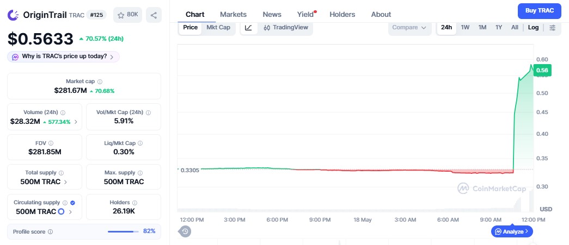Screen dimensions: 569x245
Task: Click the Volume (24h) info icon
Action: [x=63, y=112]
